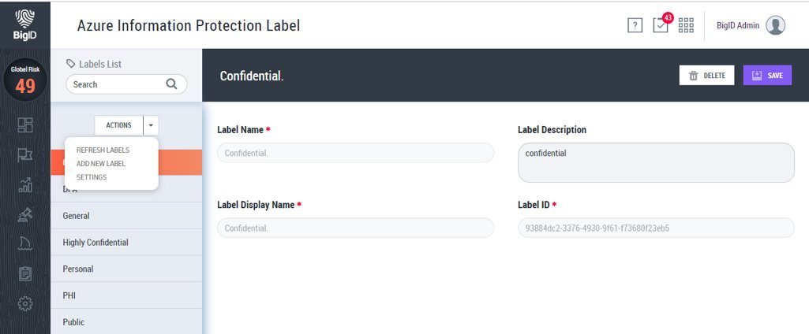This screenshot has height=334, width=809.
Task: Save the Confidential label
Action: point(767,75)
